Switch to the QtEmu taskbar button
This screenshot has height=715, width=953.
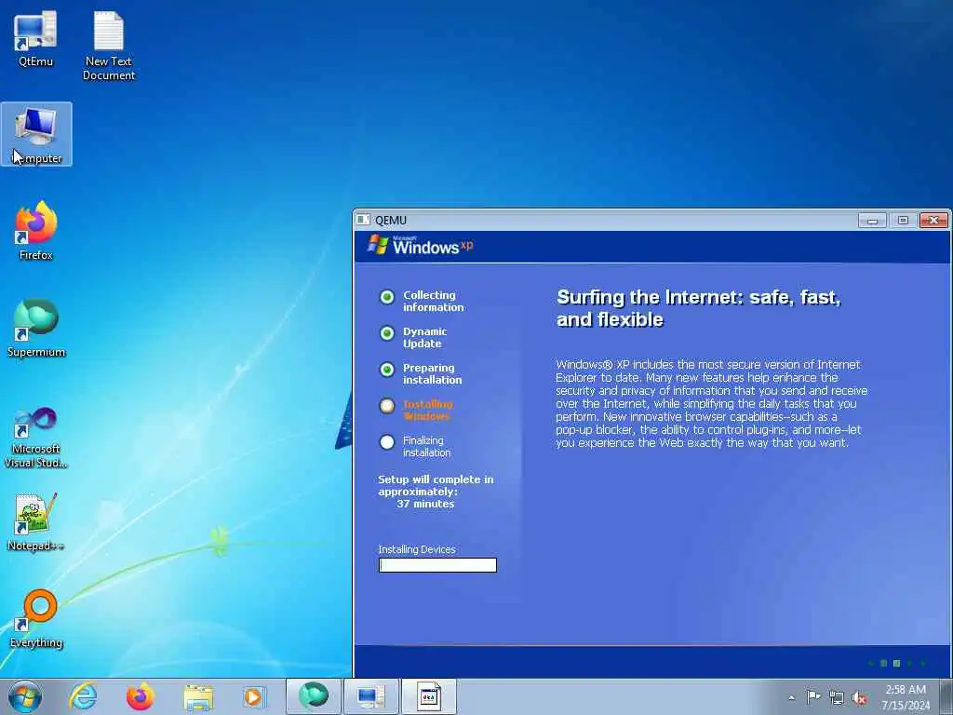point(370,696)
